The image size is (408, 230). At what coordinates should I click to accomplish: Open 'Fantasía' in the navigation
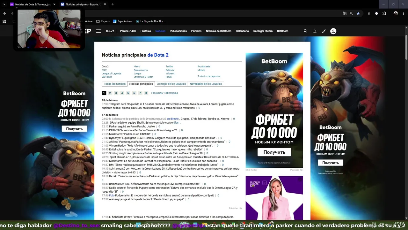coord(146,31)
